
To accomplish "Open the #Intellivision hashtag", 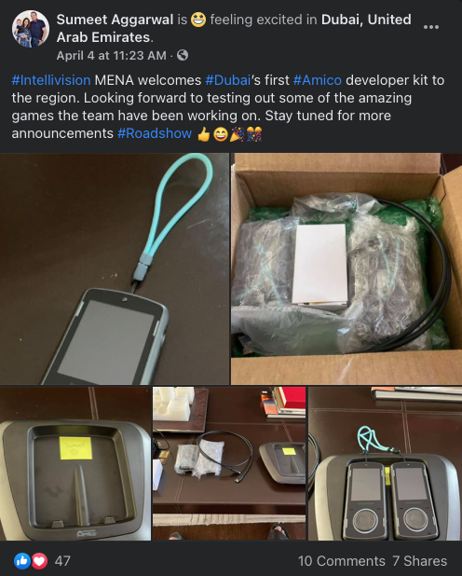I will coord(51,80).
